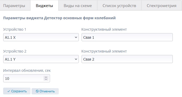Increase update interval with up arrow

(x=46, y=77)
